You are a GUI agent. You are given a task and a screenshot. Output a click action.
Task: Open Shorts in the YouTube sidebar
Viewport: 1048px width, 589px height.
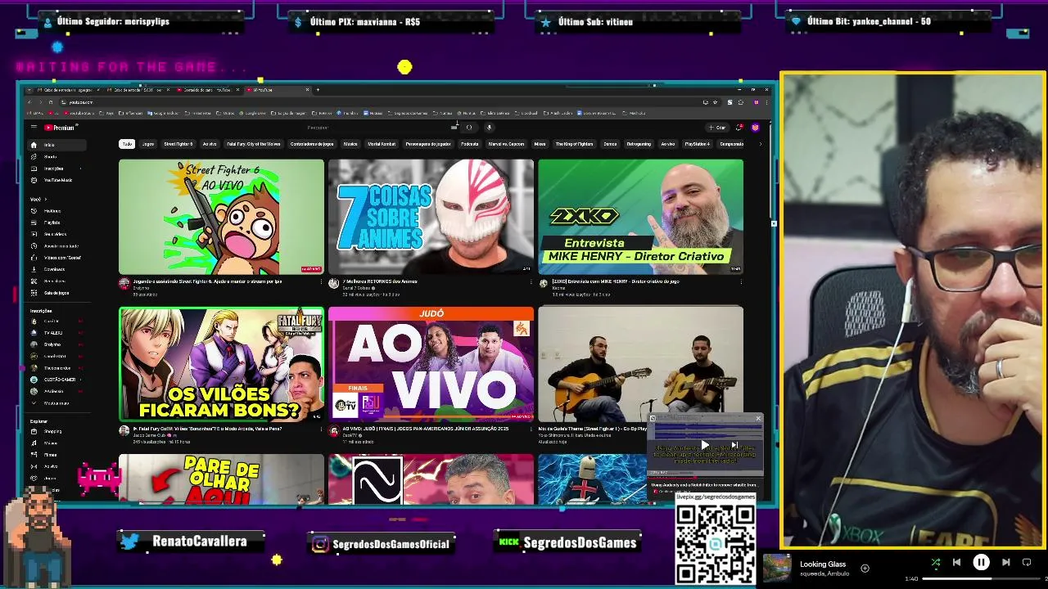point(57,156)
